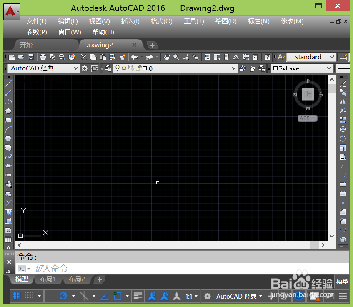
Task: Select the Rotate modify tool
Action: point(343,138)
